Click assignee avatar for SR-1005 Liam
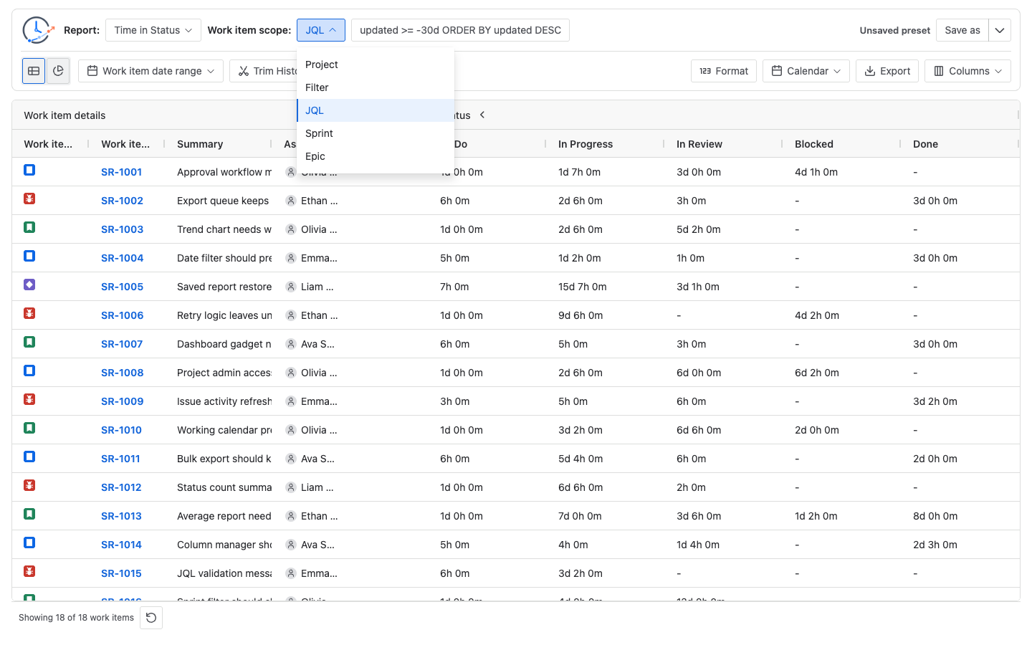The height and width of the screenshot is (645, 1032). pyautogui.click(x=291, y=287)
